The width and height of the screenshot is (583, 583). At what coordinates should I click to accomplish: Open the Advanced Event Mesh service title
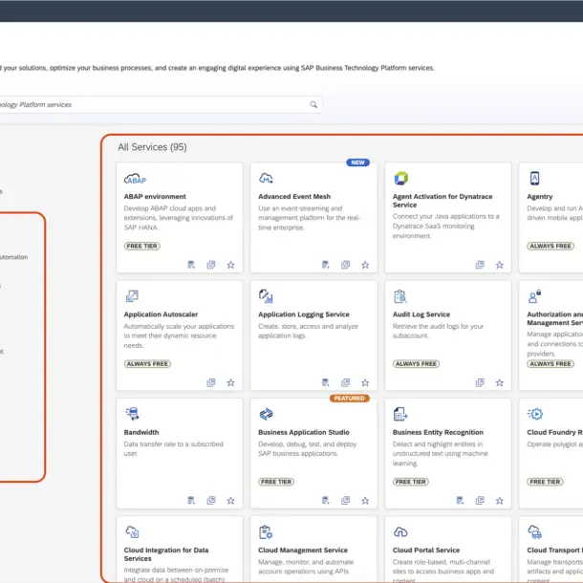(x=294, y=196)
